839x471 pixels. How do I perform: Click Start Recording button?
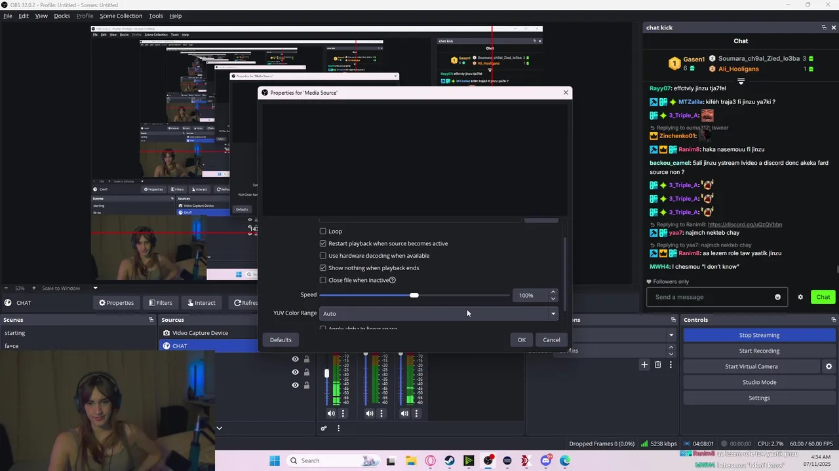pyautogui.click(x=759, y=351)
